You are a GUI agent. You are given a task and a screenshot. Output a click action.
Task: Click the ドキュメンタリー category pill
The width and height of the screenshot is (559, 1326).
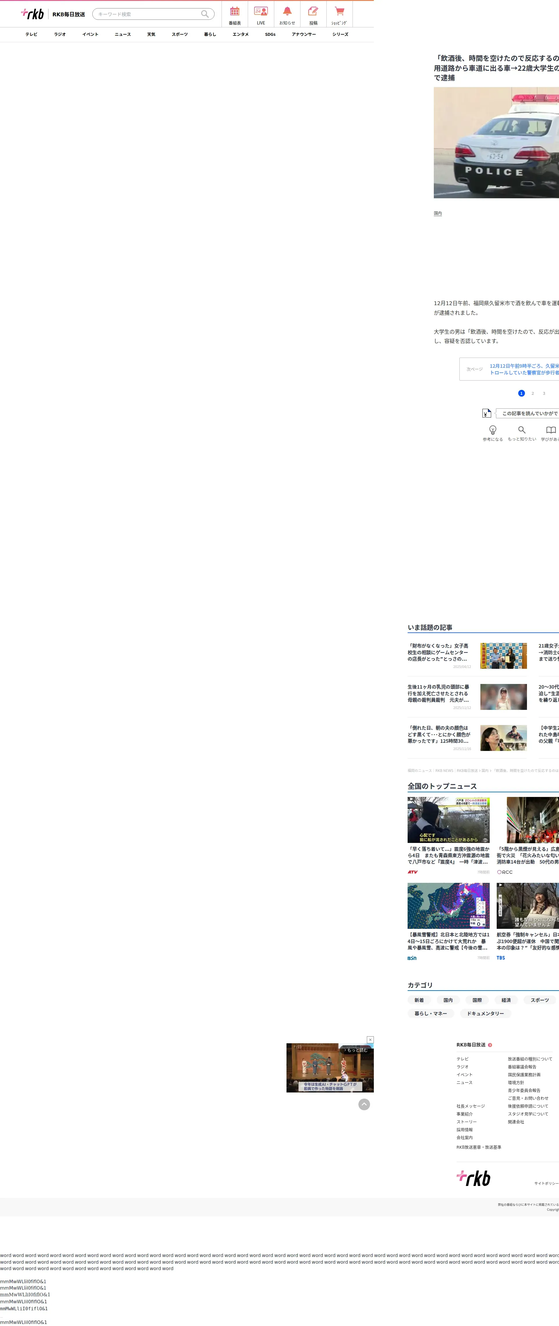(485, 1014)
